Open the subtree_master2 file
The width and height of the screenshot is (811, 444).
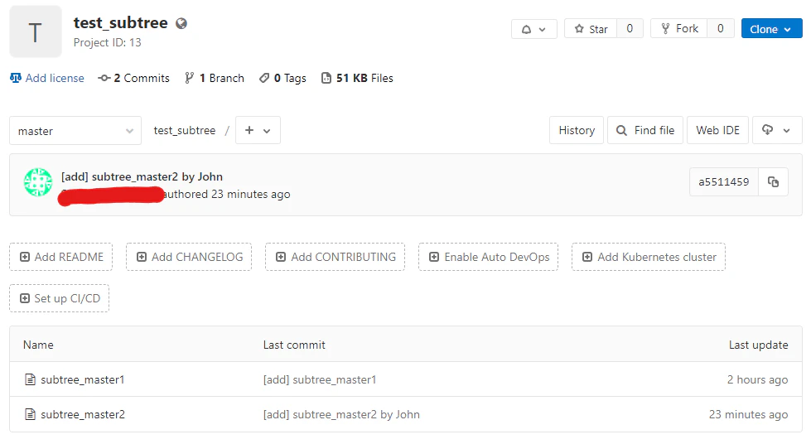[x=83, y=414]
